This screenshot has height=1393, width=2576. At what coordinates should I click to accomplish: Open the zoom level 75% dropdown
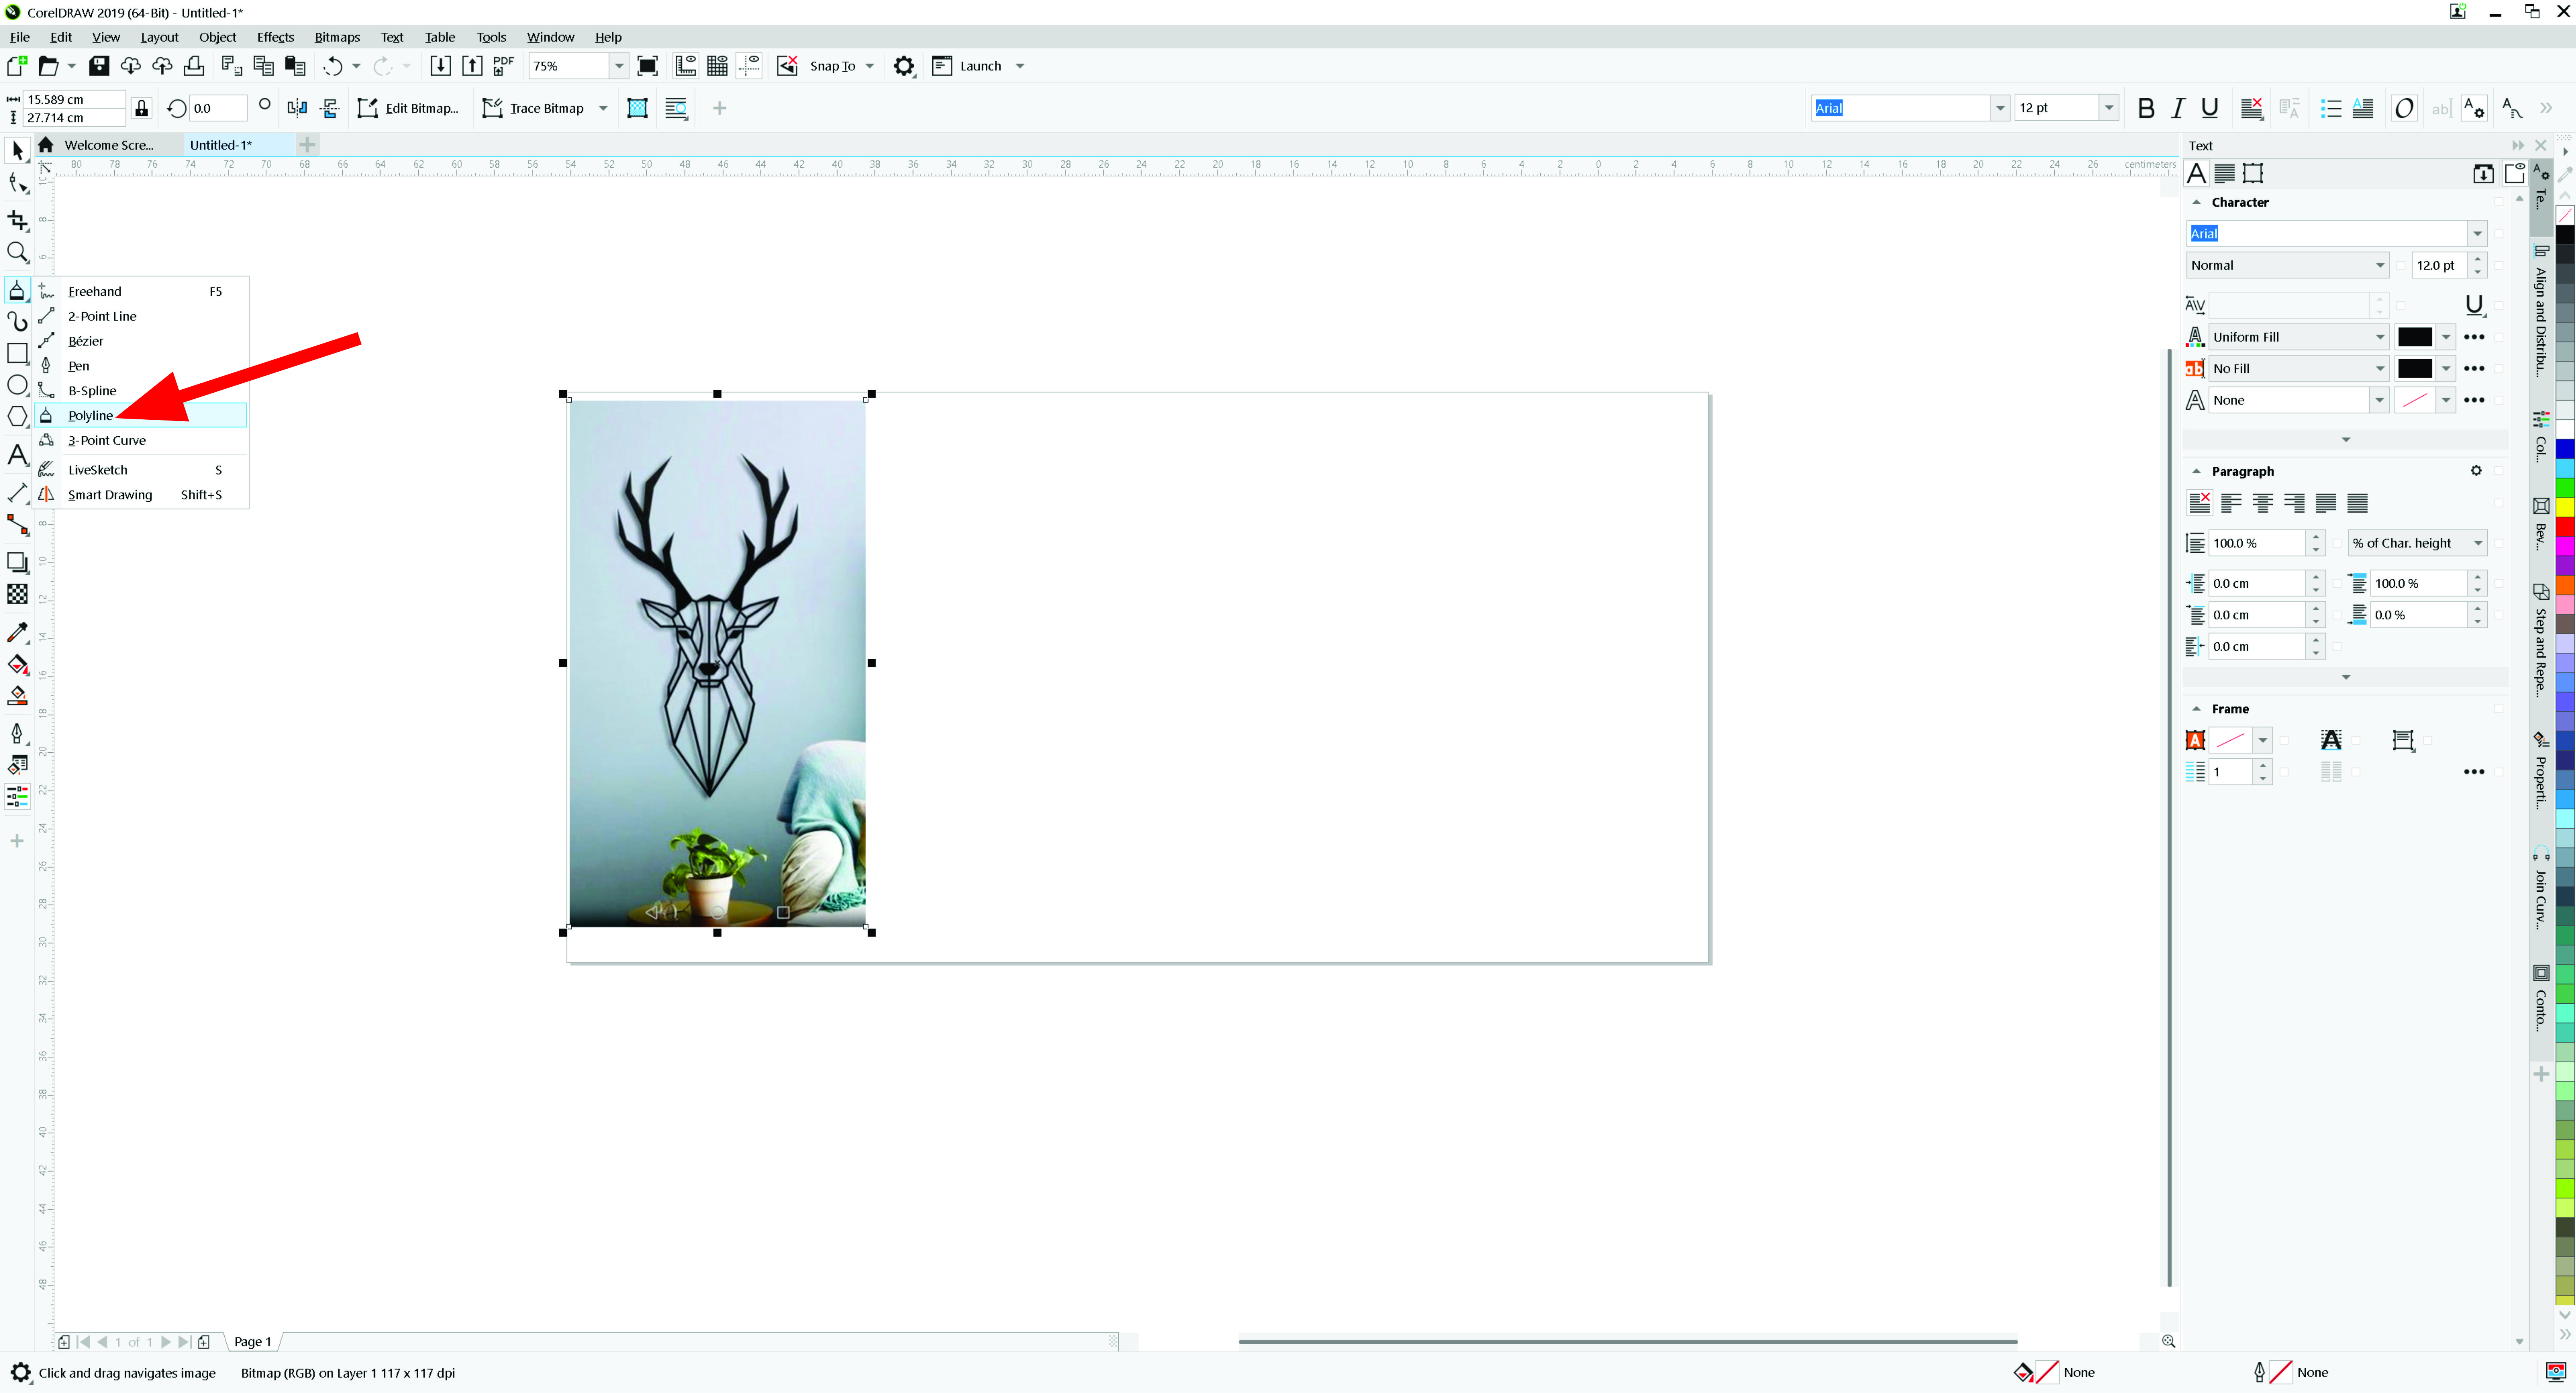[x=619, y=66]
